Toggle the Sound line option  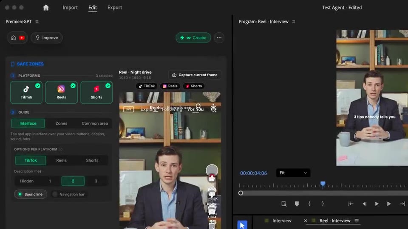coord(31,194)
